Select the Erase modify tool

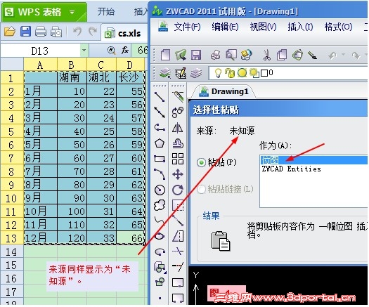coord(178,96)
